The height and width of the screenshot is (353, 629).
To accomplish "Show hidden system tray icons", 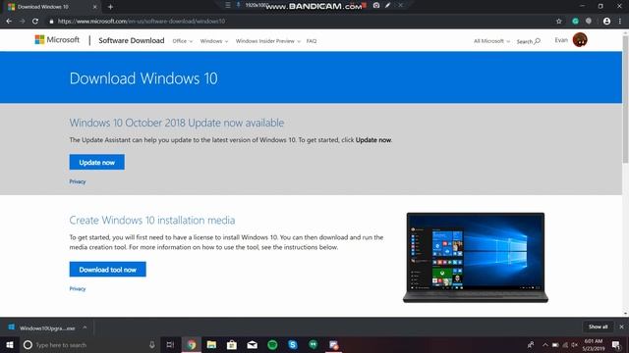I will pyautogui.click(x=544, y=344).
